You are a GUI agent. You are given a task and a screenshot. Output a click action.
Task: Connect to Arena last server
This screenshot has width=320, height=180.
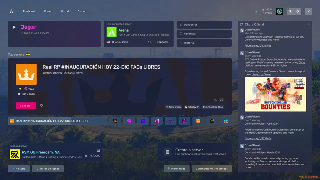(162, 42)
